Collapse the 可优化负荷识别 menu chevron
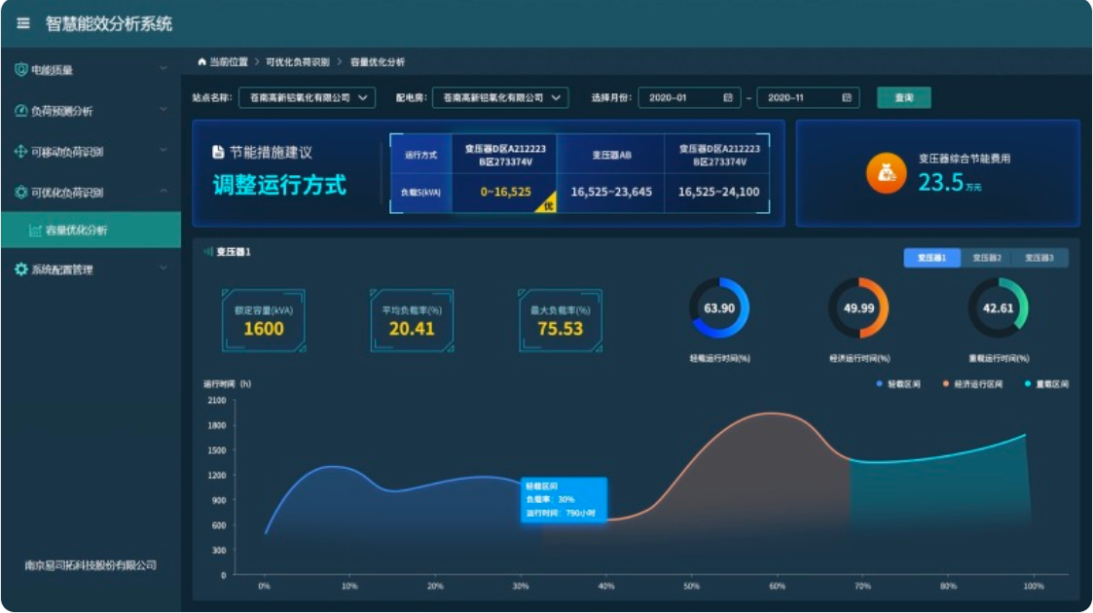Image resolution: width=1093 pixels, height=613 pixels. click(164, 192)
